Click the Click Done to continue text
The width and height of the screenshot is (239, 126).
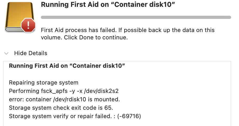coord(96,38)
